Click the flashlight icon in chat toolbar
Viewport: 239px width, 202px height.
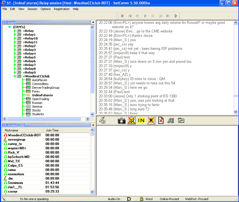(x=102, y=120)
